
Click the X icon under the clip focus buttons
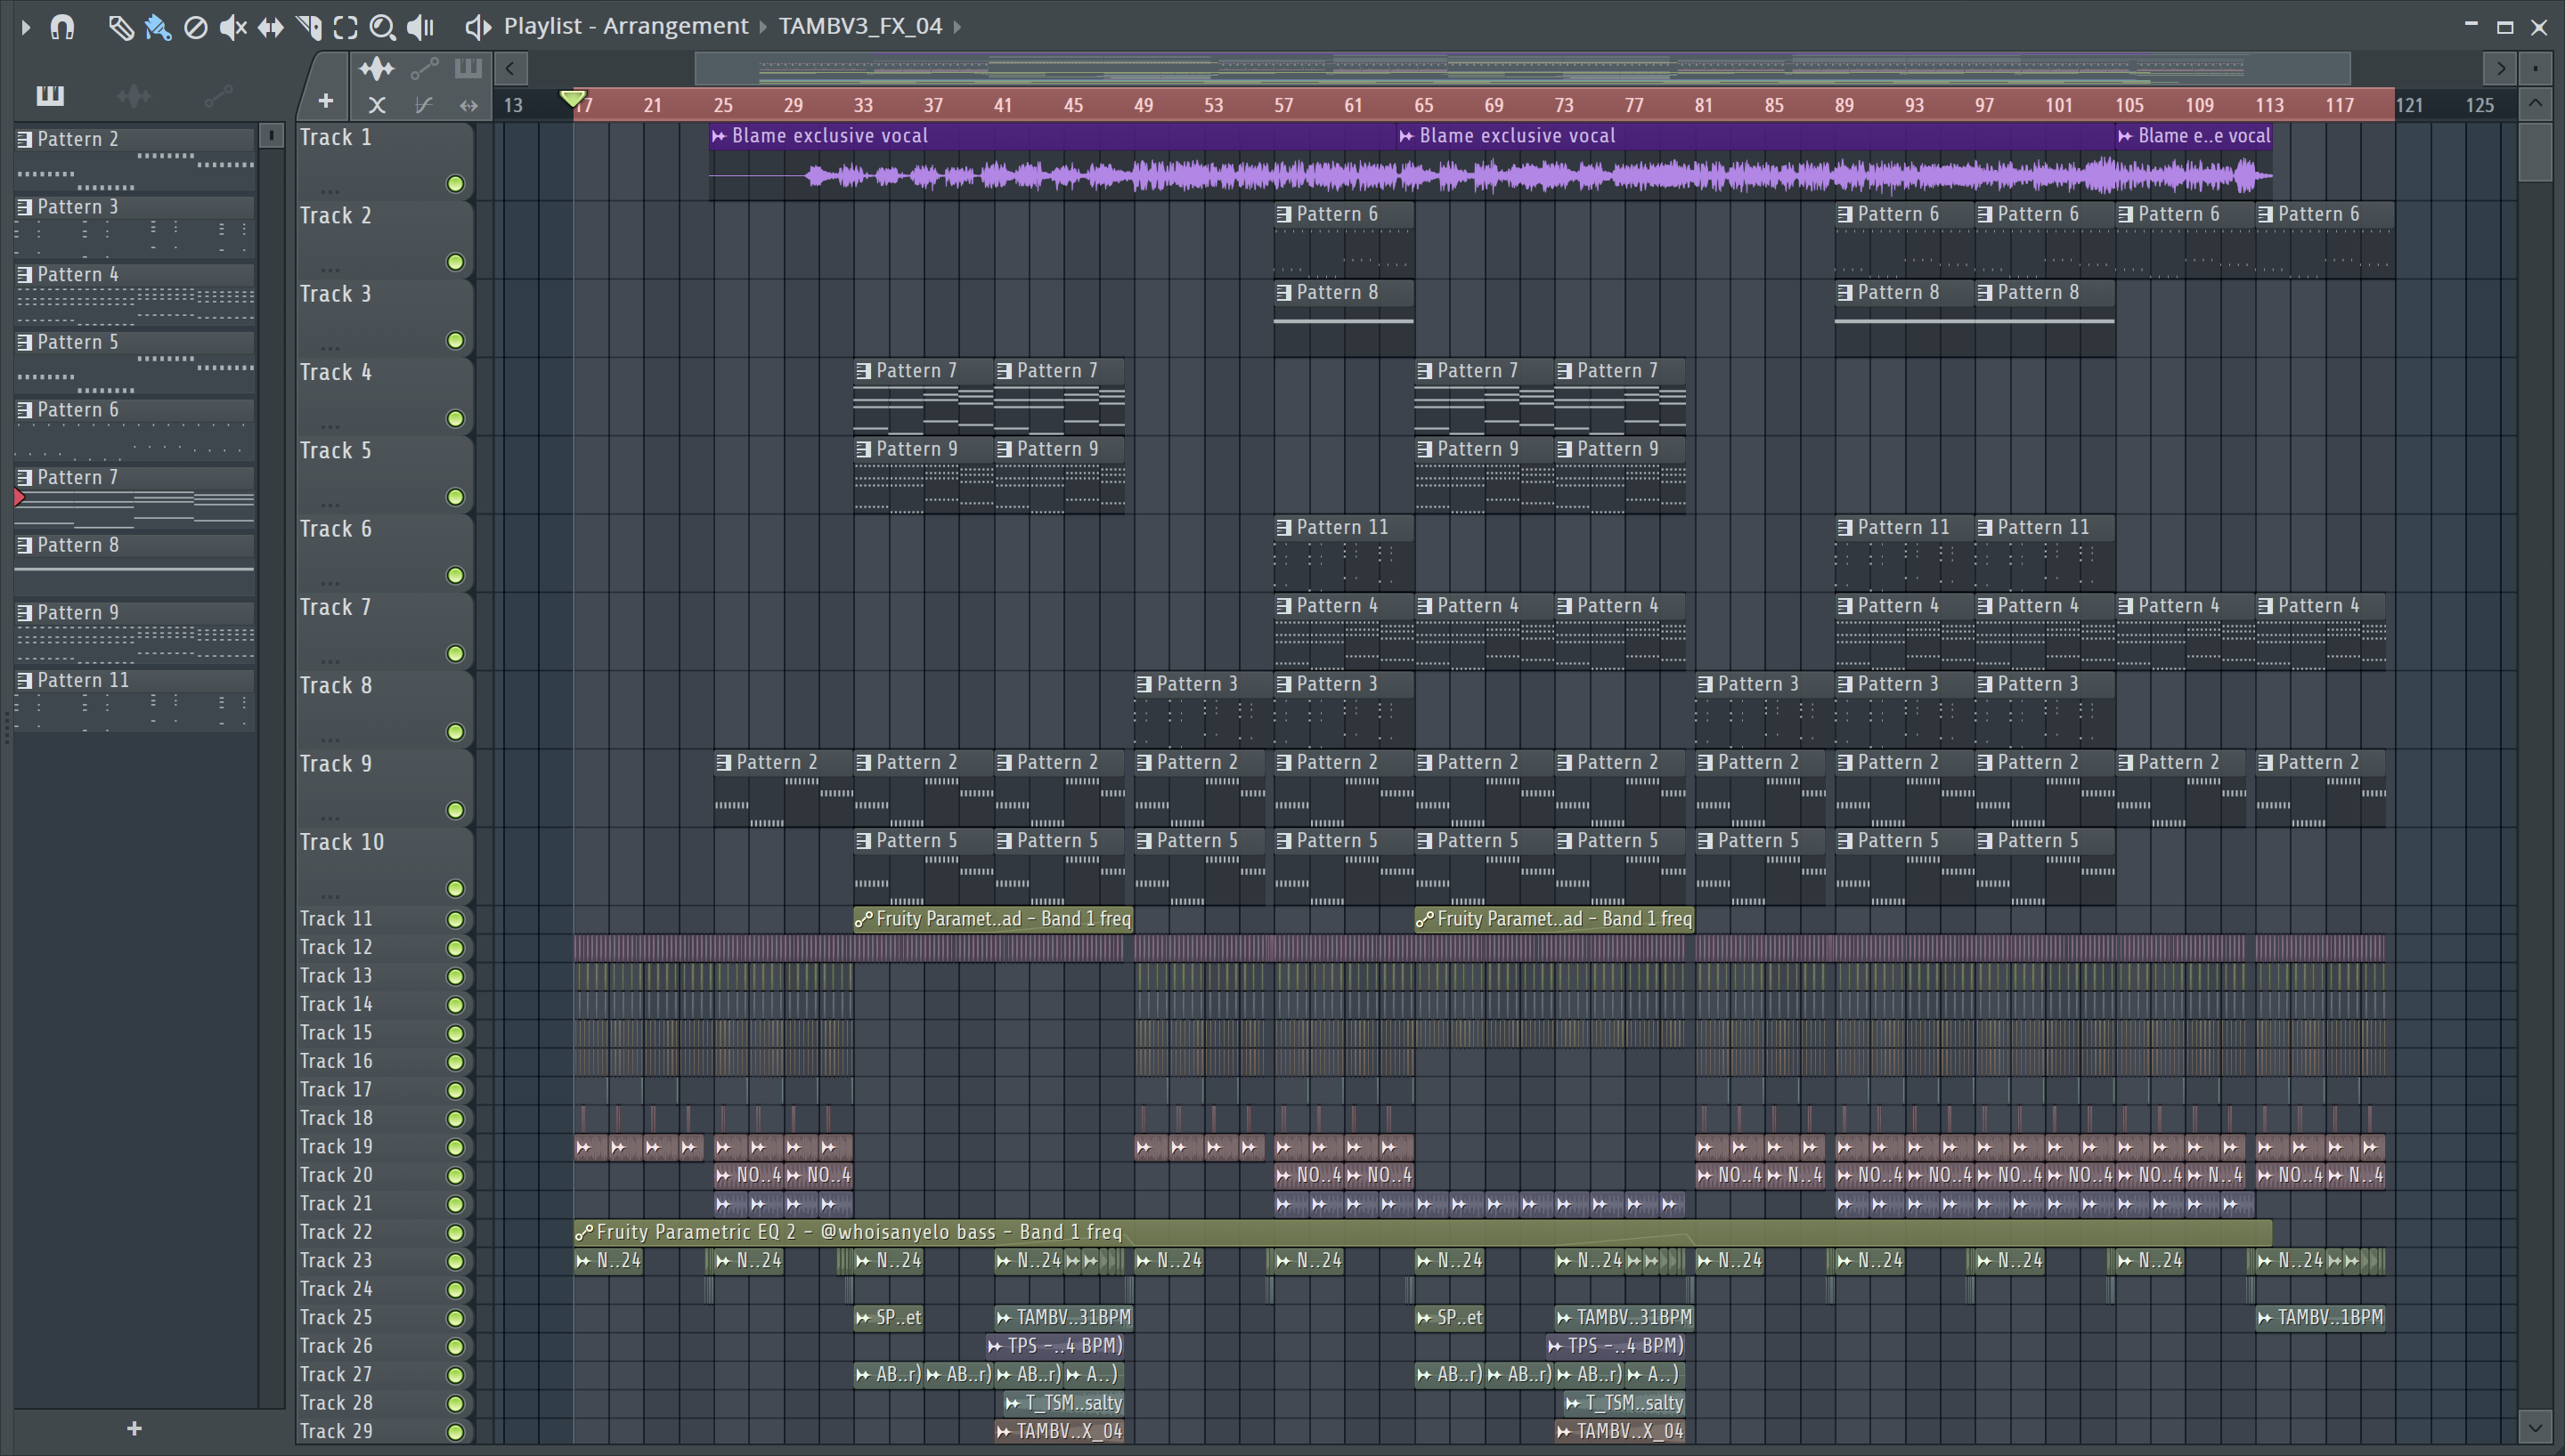point(376,104)
